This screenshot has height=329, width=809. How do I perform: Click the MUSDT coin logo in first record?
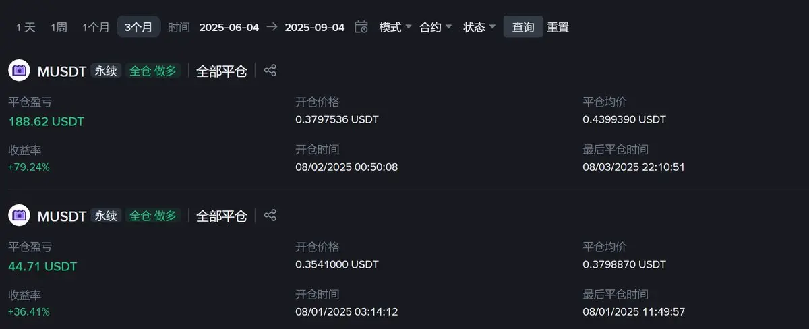(20, 70)
